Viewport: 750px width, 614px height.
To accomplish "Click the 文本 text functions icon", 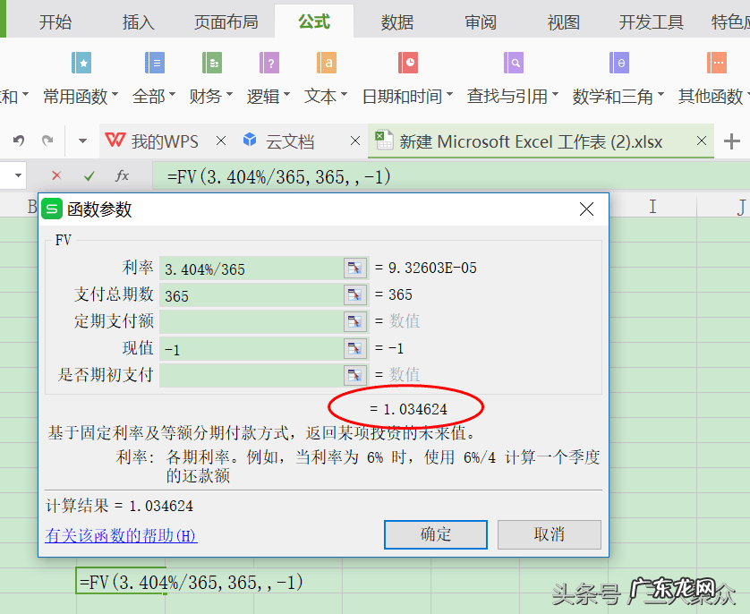I will click(327, 63).
